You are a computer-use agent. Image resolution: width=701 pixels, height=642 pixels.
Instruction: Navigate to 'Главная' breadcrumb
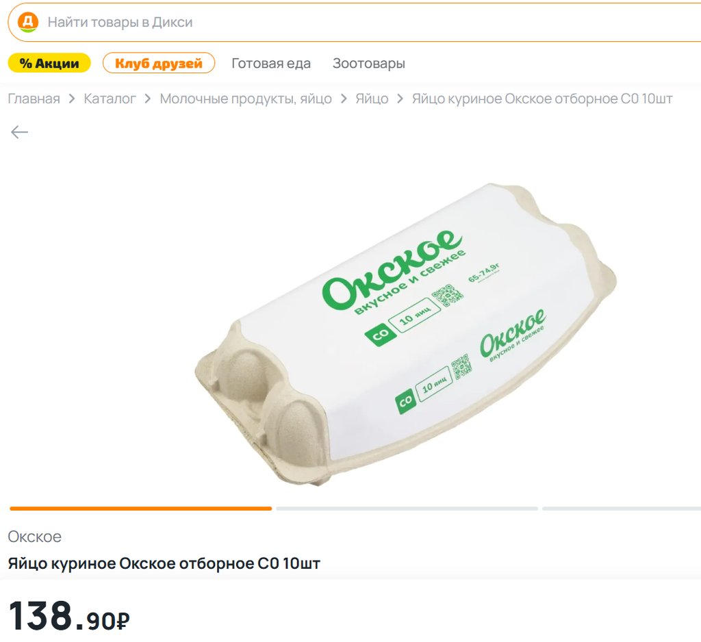[x=34, y=99]
